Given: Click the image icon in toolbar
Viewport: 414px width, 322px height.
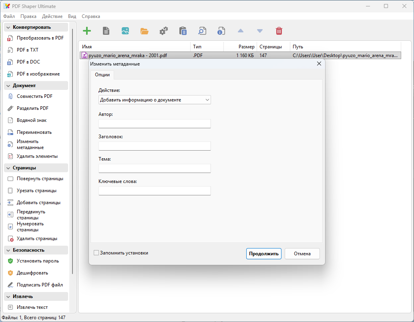Looking at the screenshot, I should 125,31.
